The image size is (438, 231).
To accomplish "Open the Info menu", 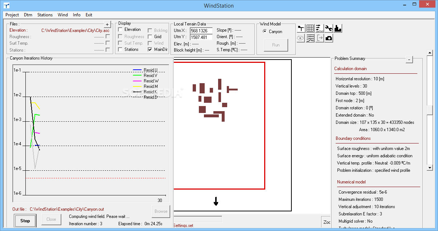I will 77,15.
